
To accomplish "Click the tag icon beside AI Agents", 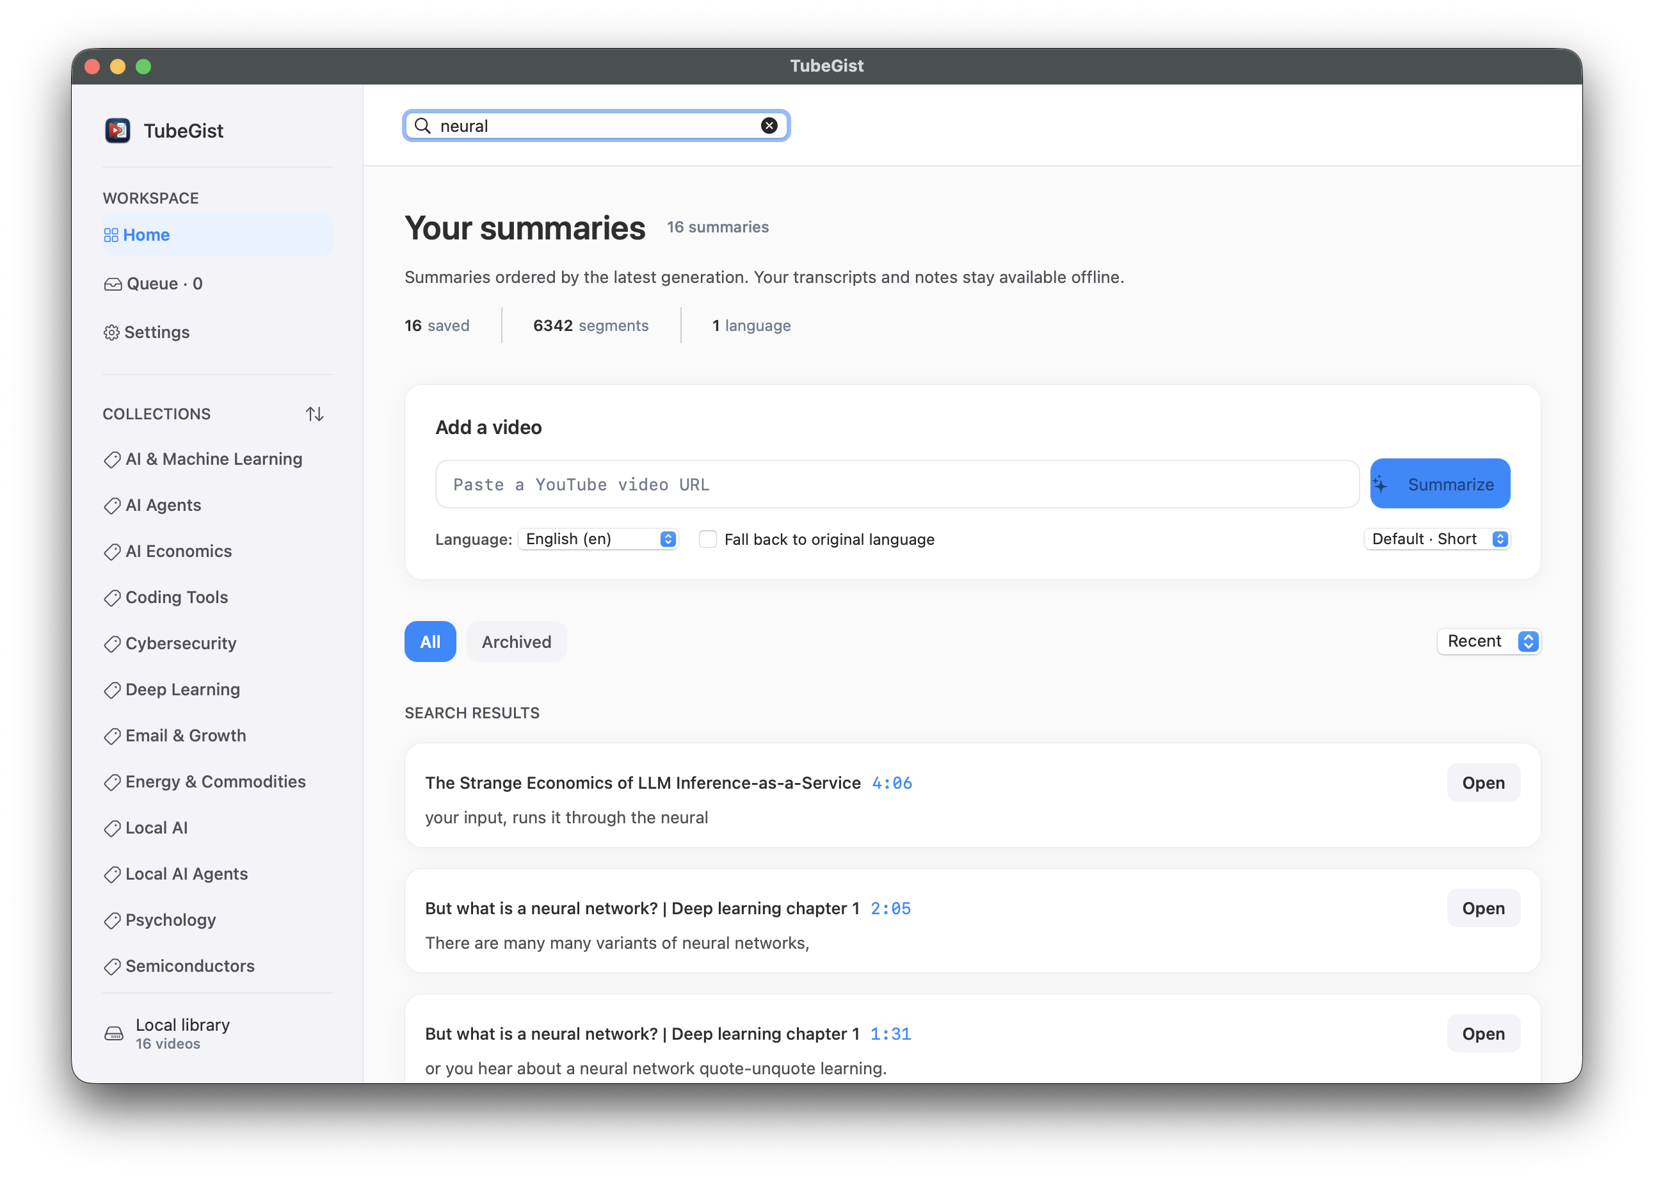I will (x=111, y=506).
